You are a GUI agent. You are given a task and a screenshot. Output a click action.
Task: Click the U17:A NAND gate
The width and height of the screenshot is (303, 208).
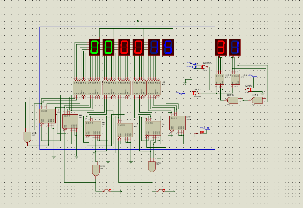point(257,100)
